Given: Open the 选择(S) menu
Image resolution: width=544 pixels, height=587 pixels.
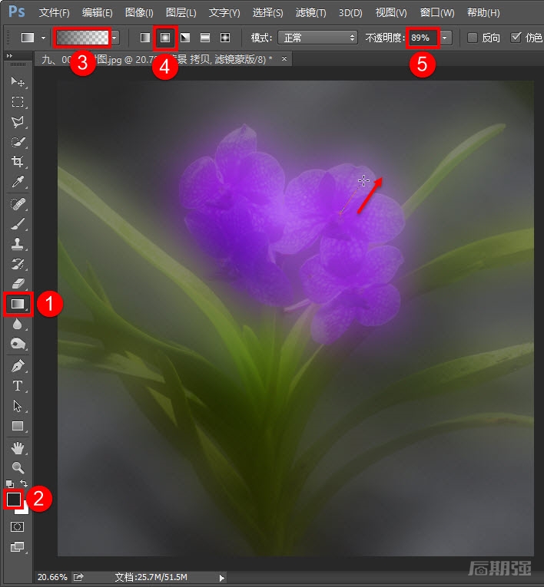Looking at the screenshot, I should (x=267, y=13).
